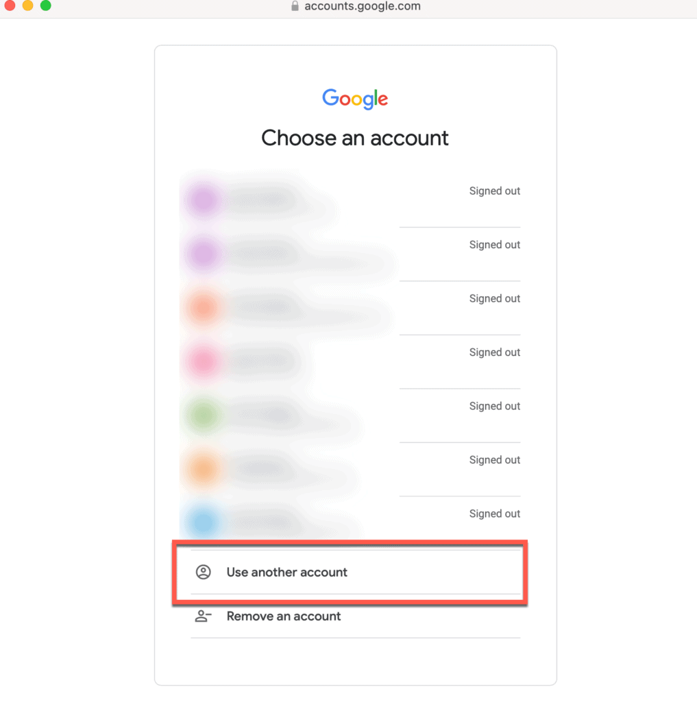697x702 pixels.
Task: Click the Remove an account person-minus icon
Action: pyautogui.click(x=203, y=616)
